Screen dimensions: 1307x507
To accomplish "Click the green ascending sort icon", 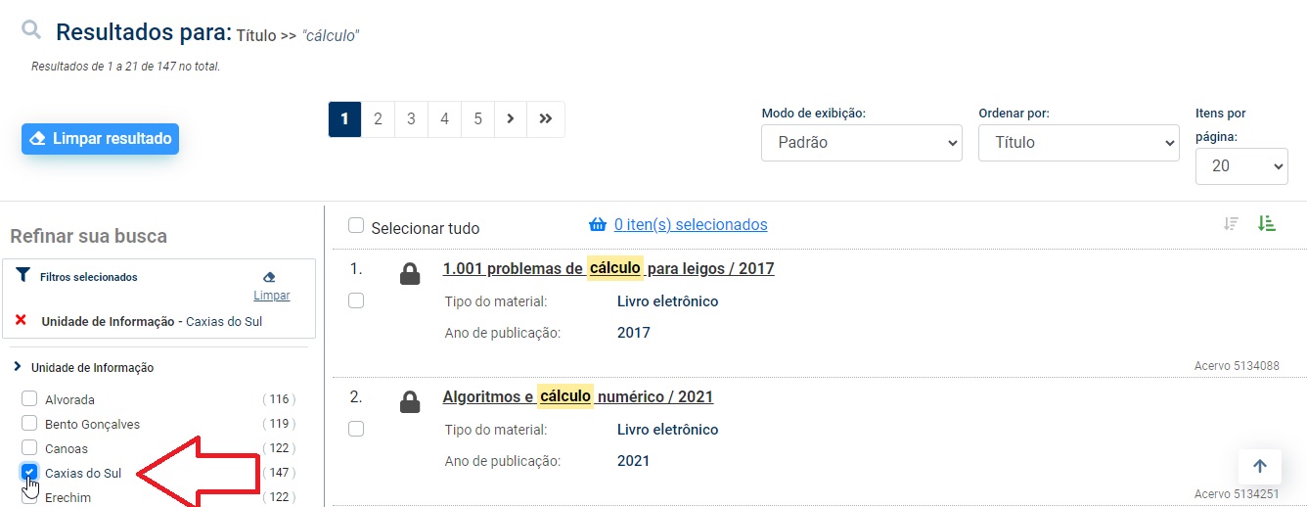I will pyautogui.click(x=1267, y=224).
